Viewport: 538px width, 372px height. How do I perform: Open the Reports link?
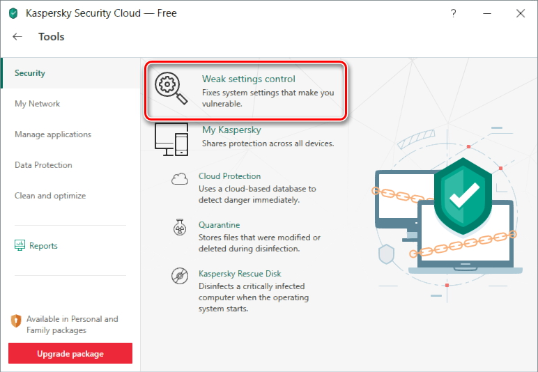click(x=43, y=246)
